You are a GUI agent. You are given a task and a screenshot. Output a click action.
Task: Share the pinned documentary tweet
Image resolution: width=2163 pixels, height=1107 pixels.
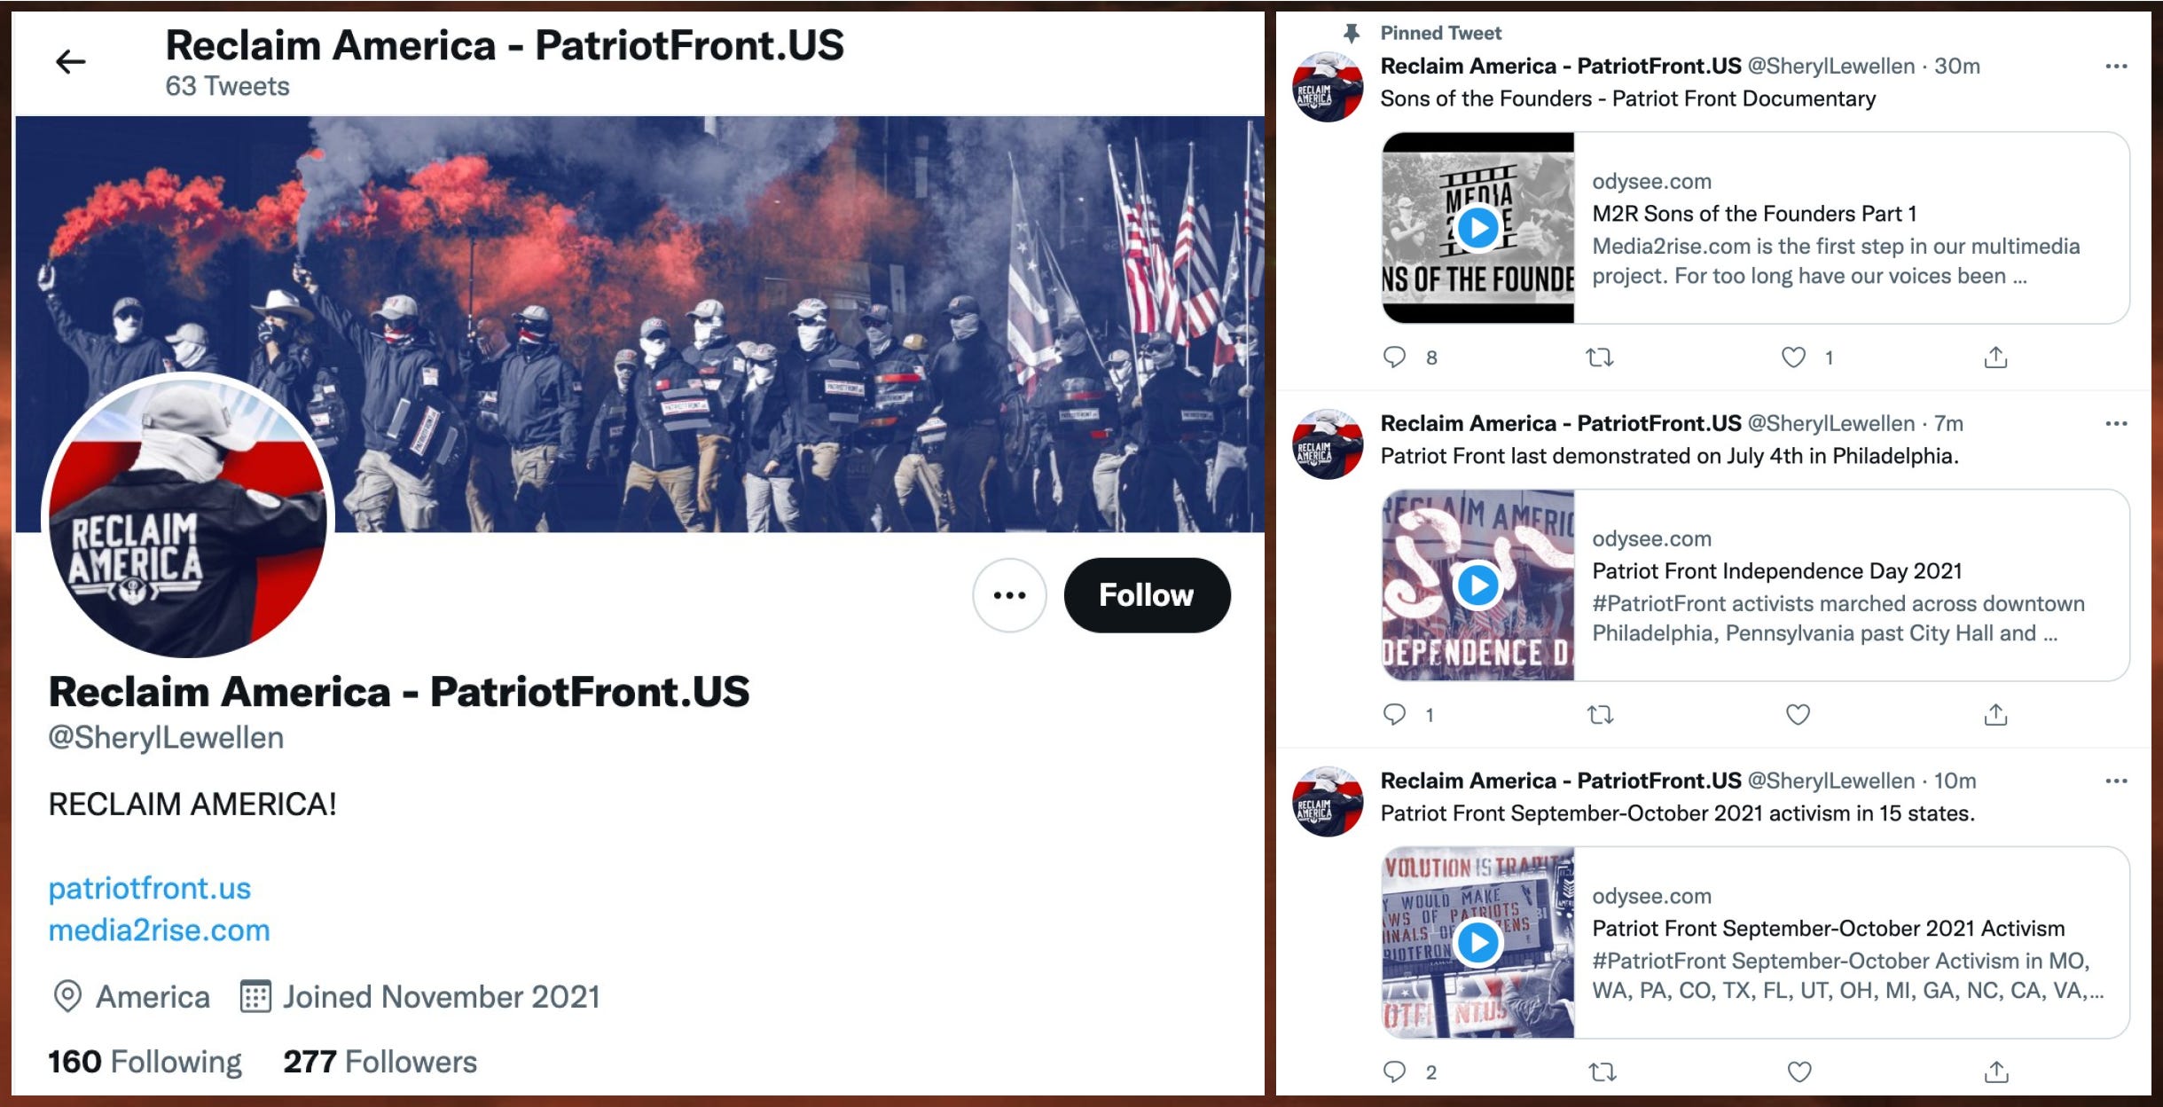pos(1995,357)
